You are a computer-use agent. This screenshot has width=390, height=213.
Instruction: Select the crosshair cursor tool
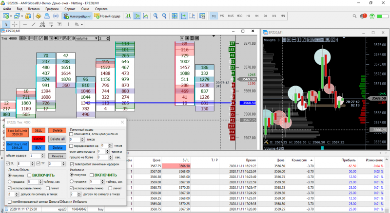14,24
